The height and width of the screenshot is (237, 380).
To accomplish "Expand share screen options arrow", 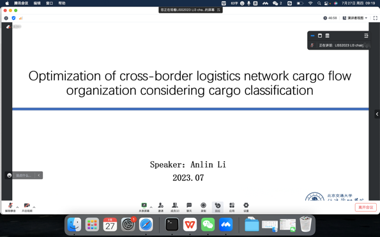I will (x=151, y=207).
